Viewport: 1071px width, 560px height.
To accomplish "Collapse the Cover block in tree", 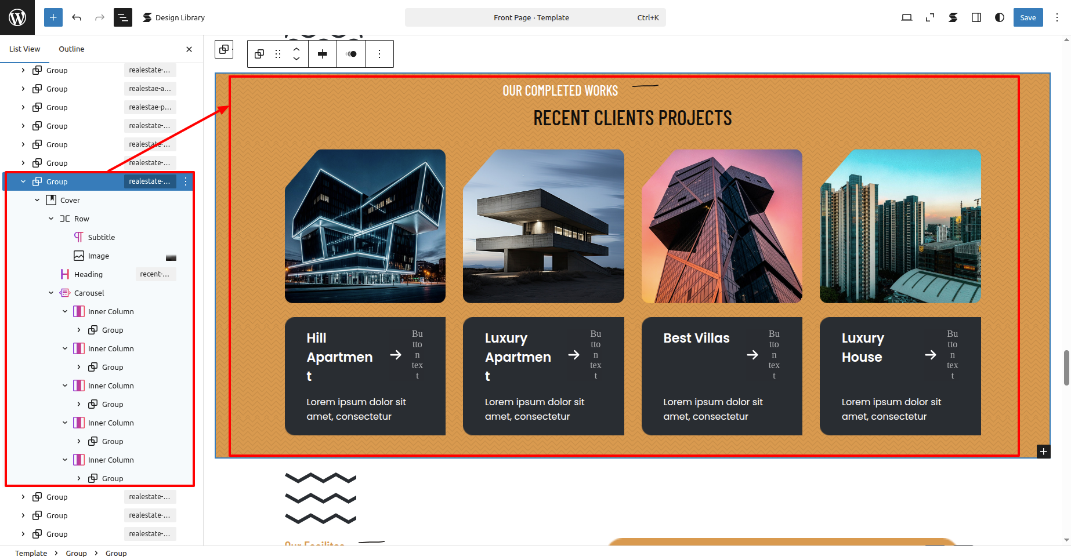I will (37, 200).
